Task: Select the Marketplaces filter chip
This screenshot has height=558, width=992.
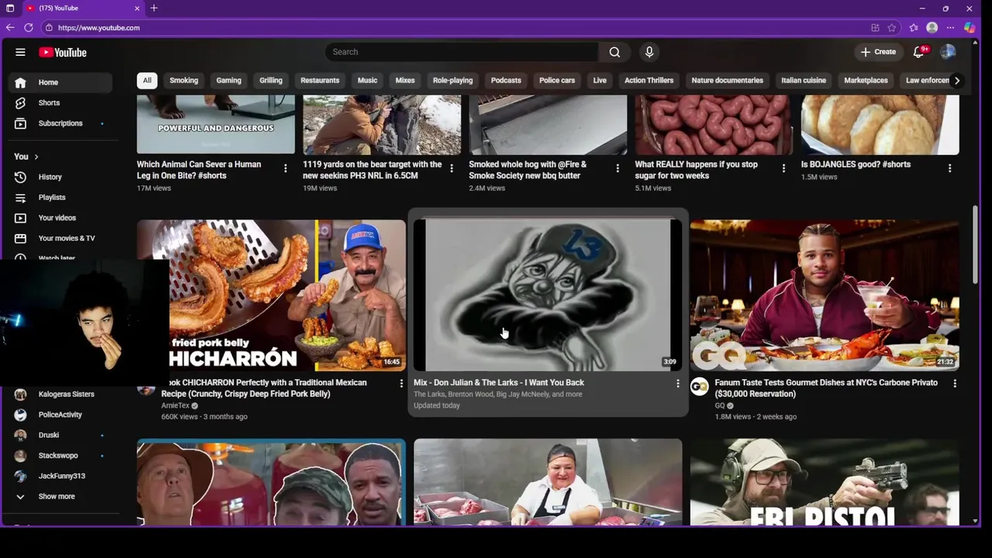Action: [866, 81]
